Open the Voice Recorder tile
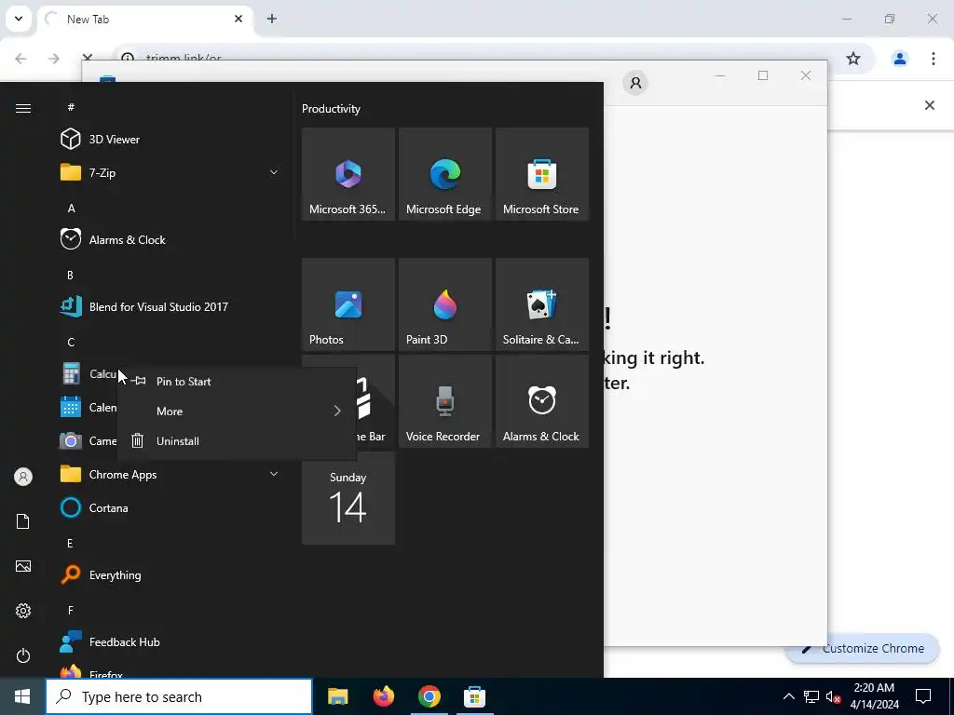This screenshot has height=715, width=954. pyautogui.click(x=444, y=401)
